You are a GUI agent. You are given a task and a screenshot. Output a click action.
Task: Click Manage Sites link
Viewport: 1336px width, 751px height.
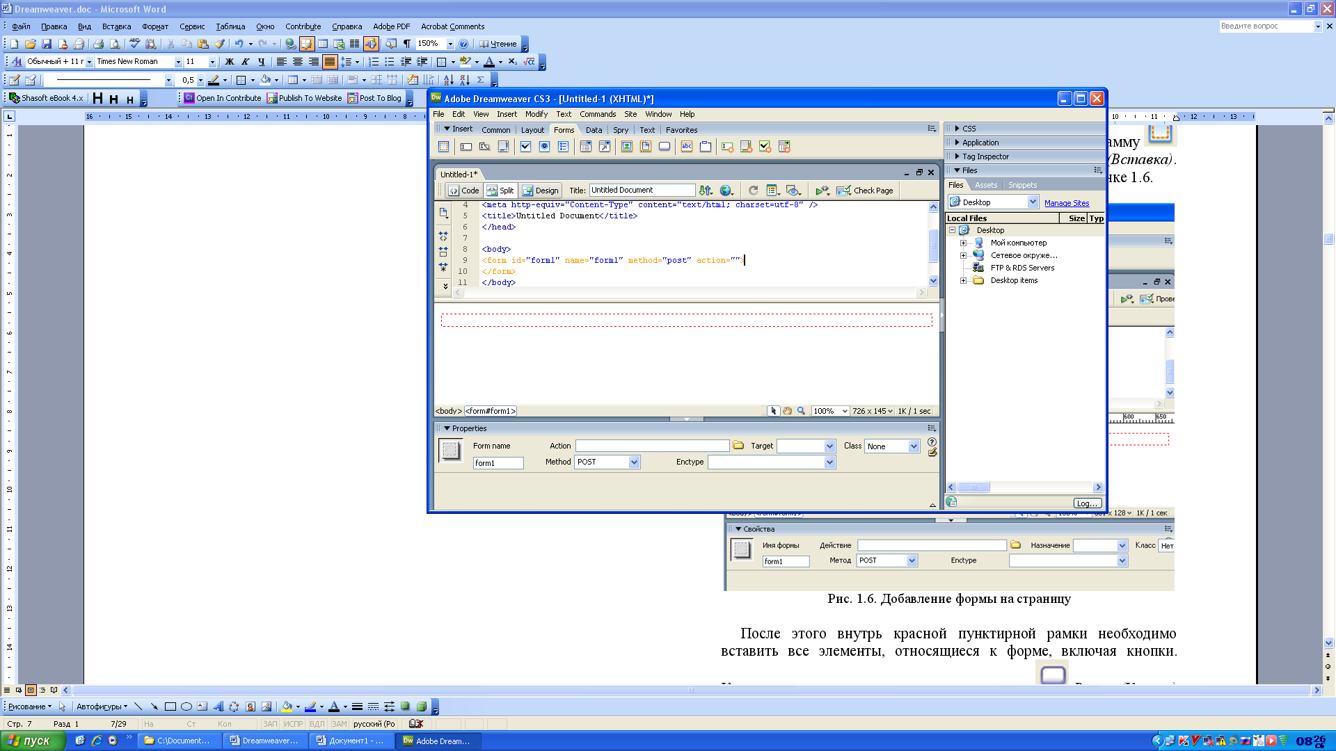pyautogui.click(x=1067, y=203)
